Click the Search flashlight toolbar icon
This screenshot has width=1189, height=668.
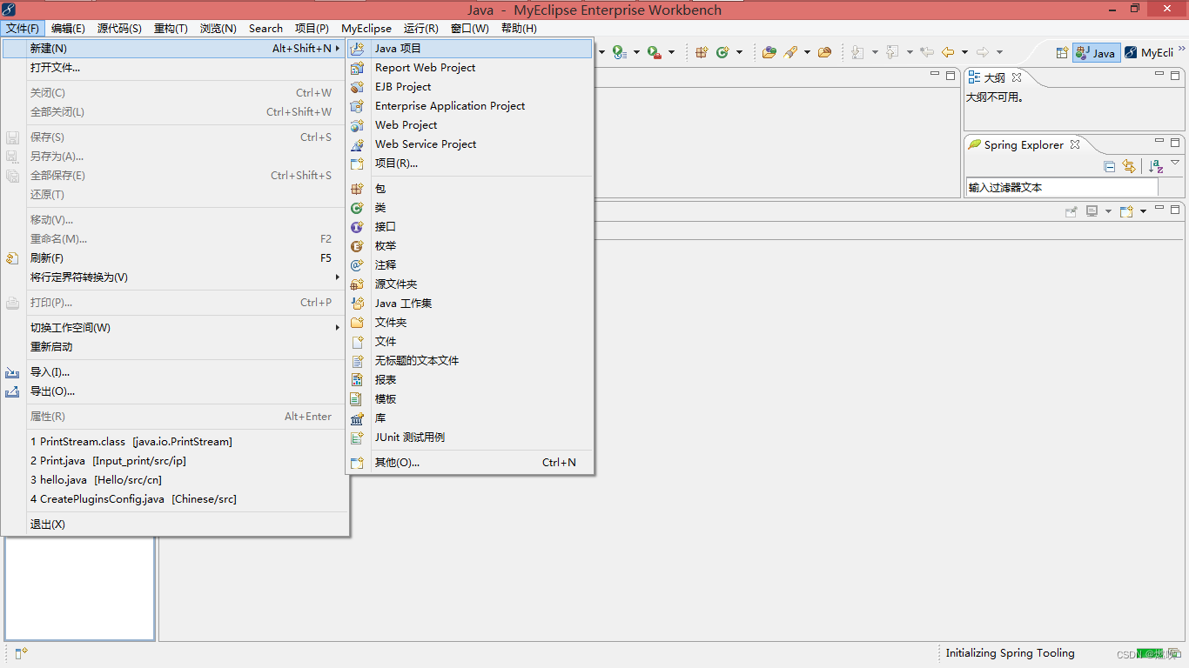(790, 52)
